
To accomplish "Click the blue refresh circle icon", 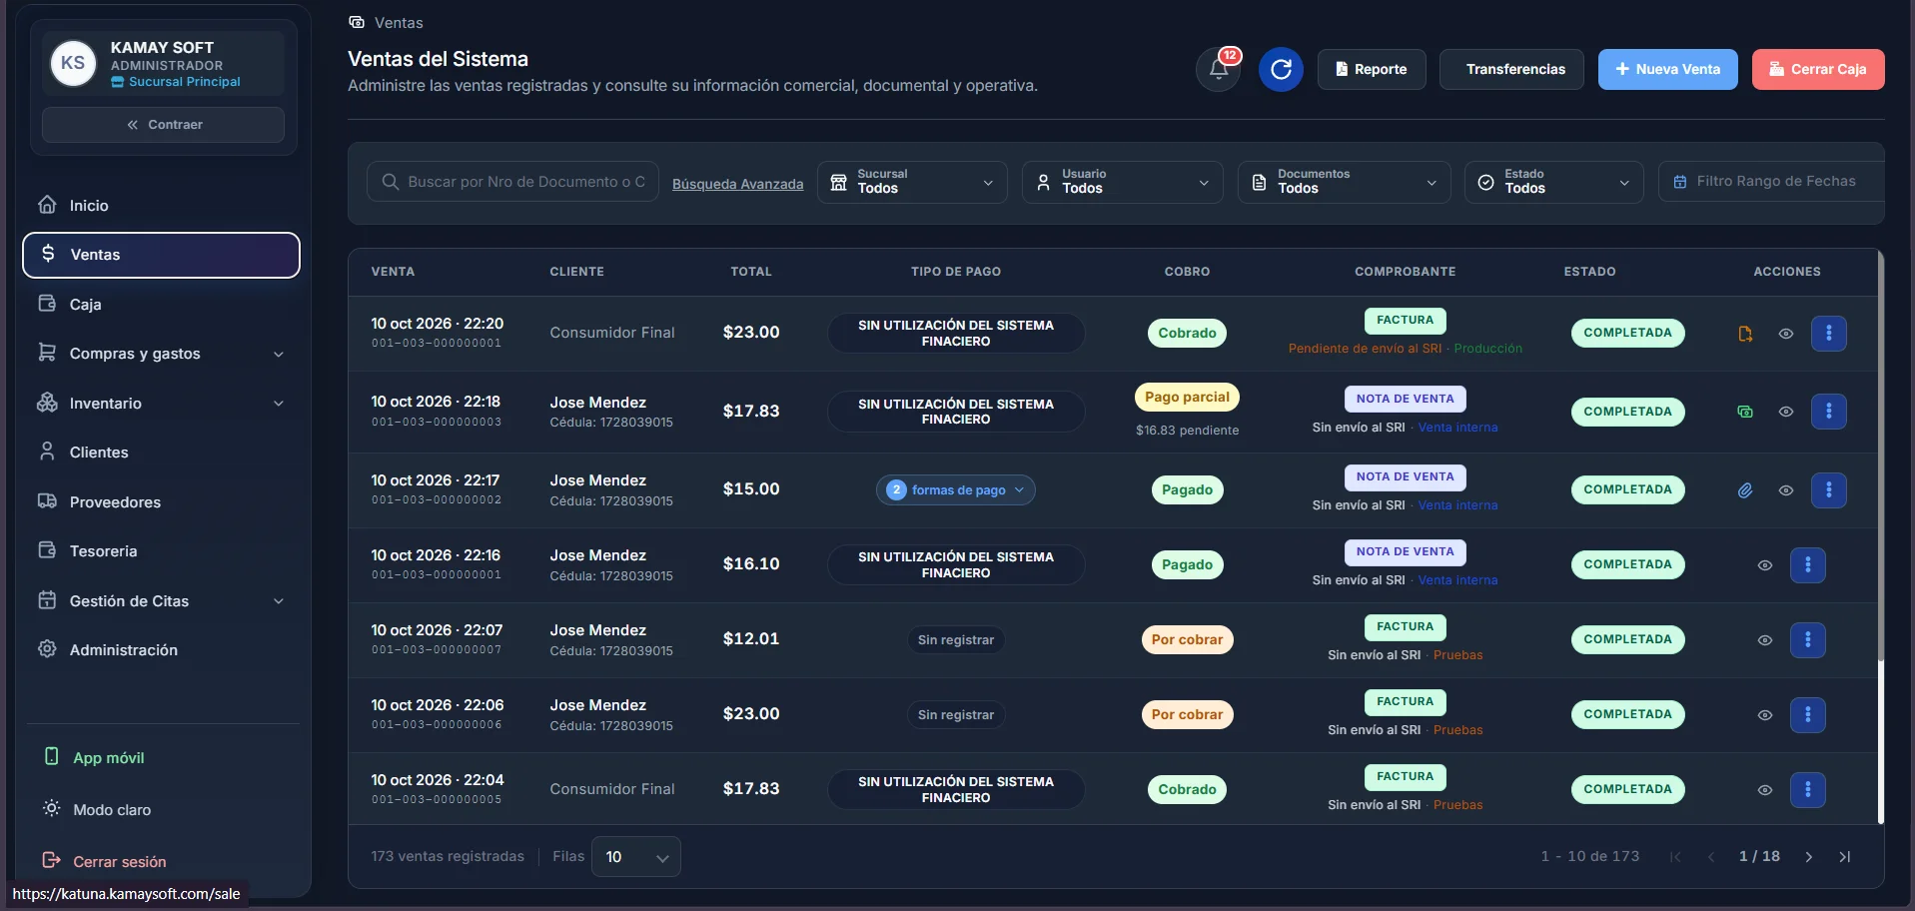I will coord(1281,69).
